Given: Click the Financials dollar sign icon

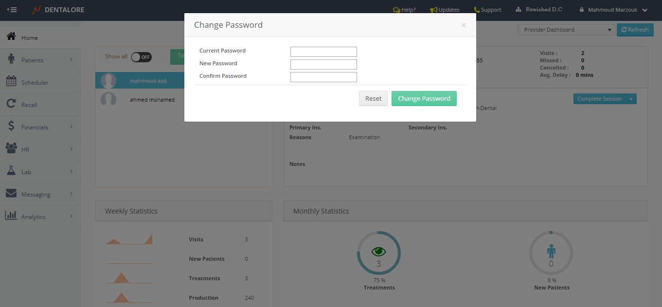Looking at the screenshot, I should [11, 126].
